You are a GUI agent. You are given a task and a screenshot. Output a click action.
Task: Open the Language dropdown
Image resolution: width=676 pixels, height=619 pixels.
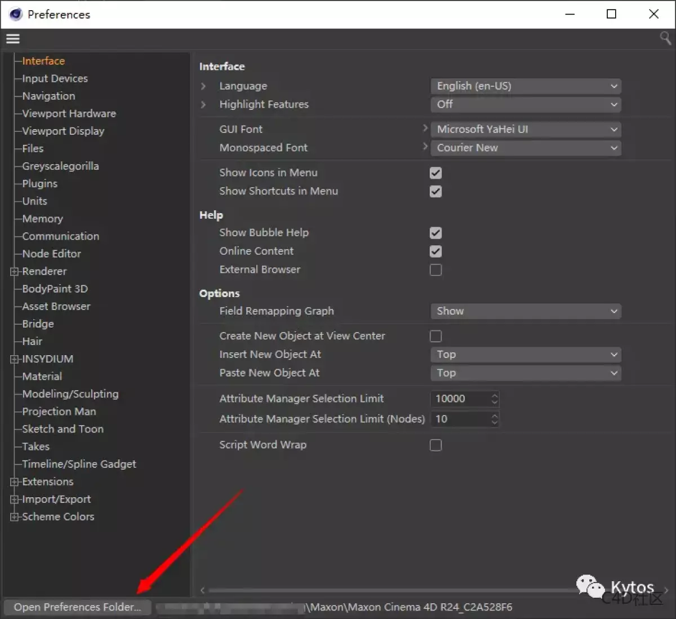pyautogui.click(x=525, y=86)
